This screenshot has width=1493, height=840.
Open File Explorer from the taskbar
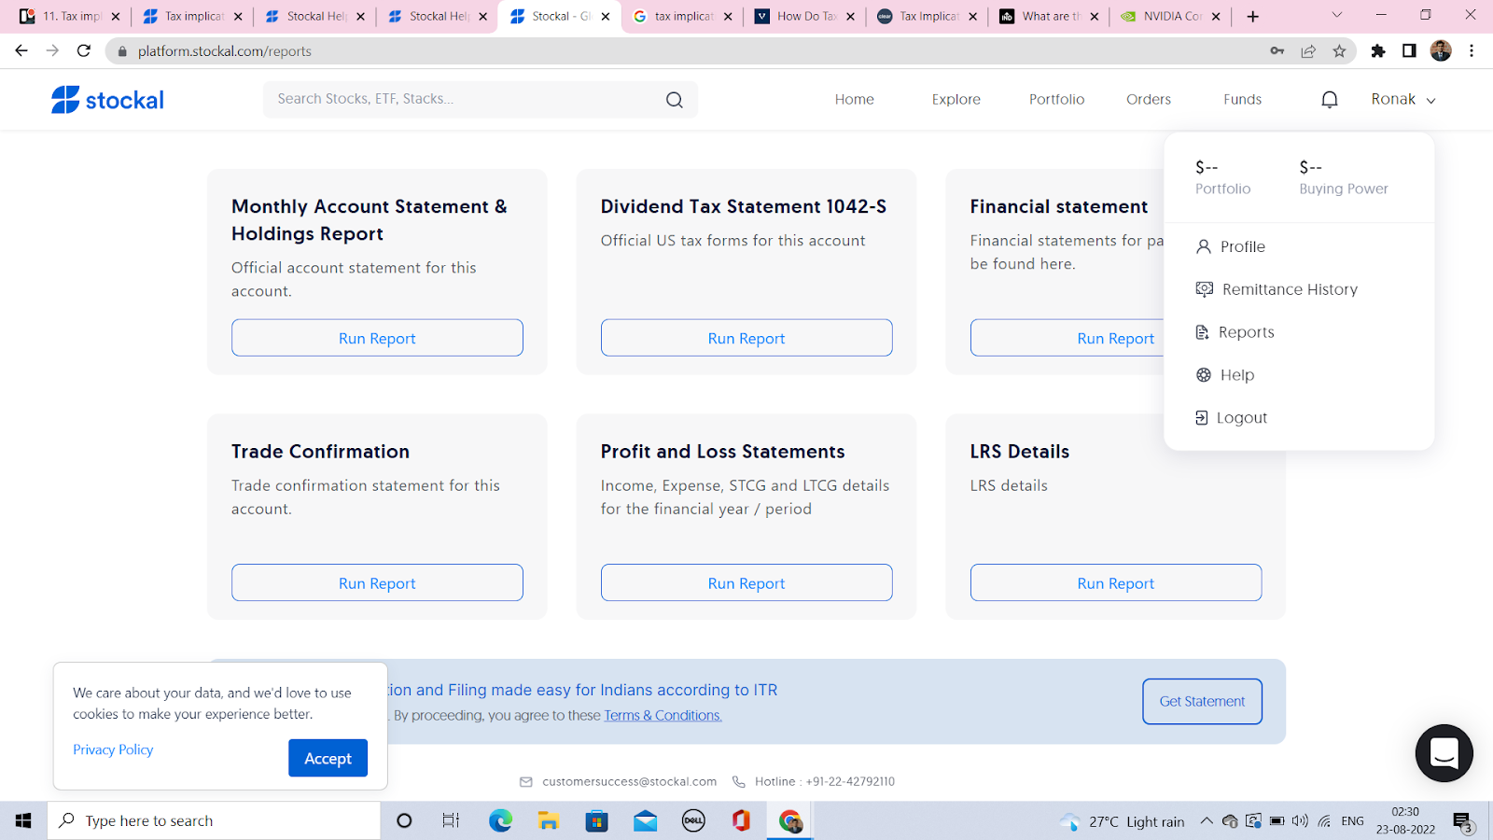point(549,820)
